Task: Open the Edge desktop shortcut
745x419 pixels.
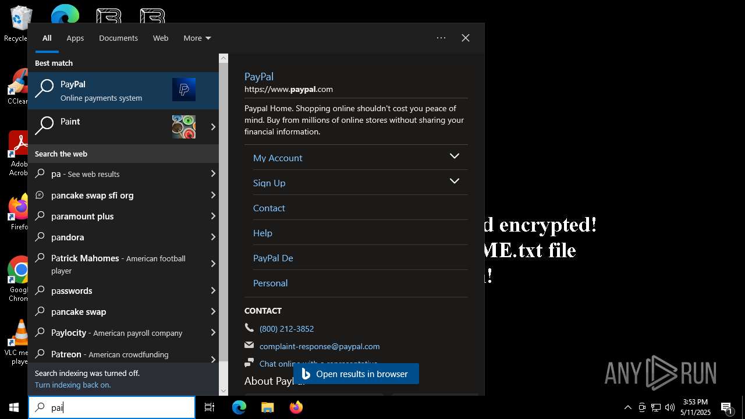Action: [65, 14]
